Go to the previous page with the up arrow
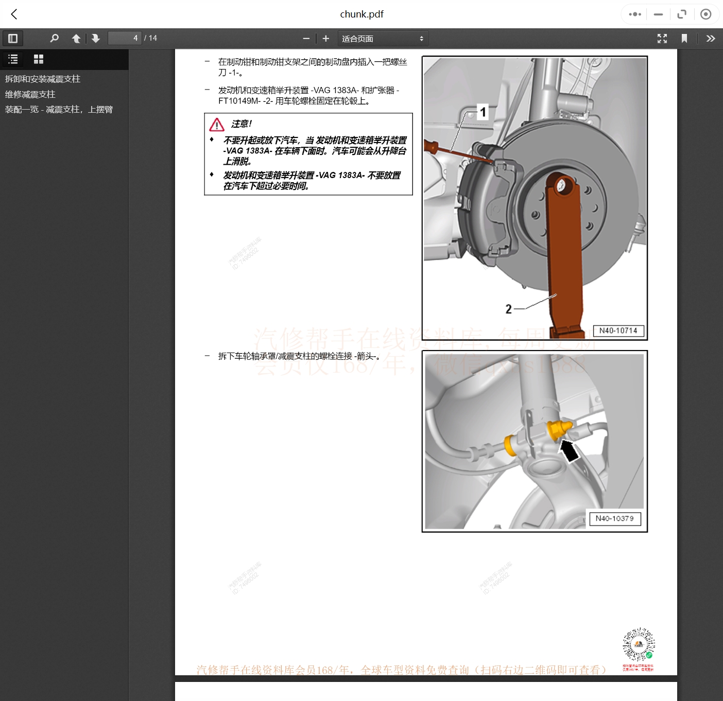The width and height of the screenshot is (723, 701). [x=76, y=38]
